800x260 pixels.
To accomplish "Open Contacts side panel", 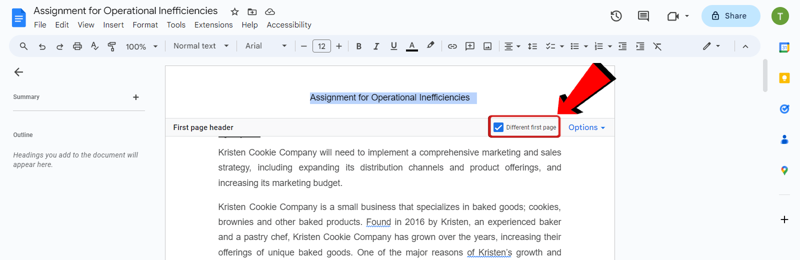I will point(784,139).
